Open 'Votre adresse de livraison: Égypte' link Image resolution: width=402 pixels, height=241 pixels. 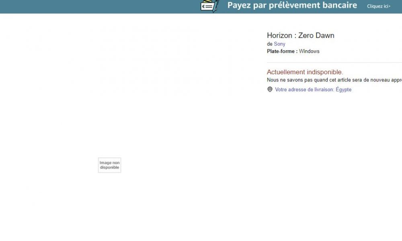pos(313,90)
